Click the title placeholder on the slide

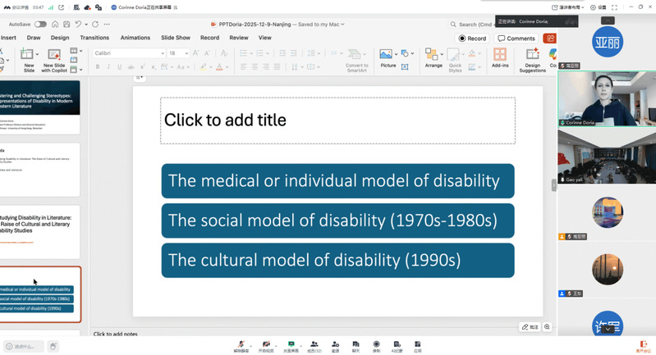(x=337, y=121)
